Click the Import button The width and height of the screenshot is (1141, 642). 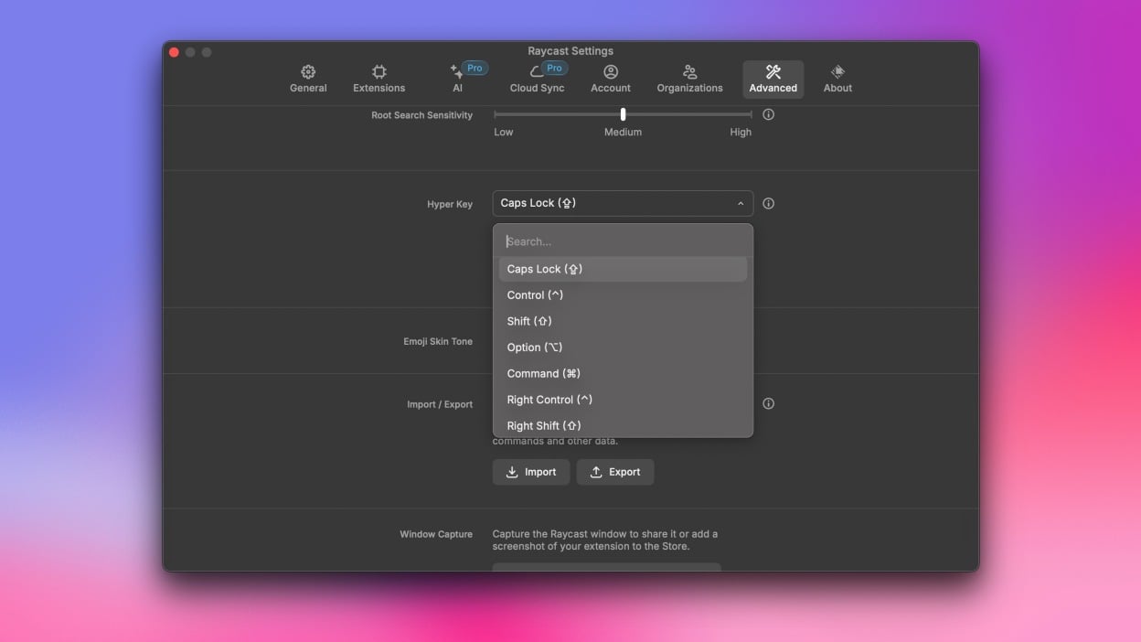point(531,472)
